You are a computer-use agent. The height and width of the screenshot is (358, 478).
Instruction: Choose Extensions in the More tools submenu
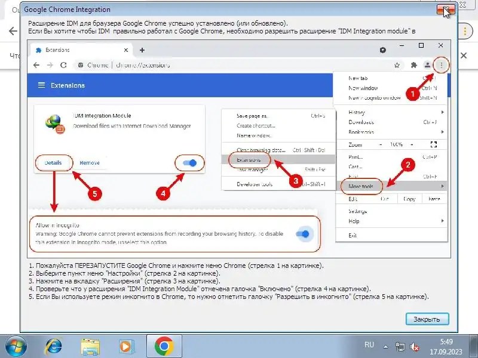pyautogui.click(x=278, y=159)
